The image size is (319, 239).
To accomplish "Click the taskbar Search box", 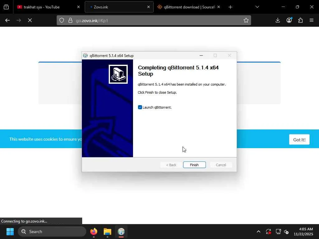I will pos(52,232).
